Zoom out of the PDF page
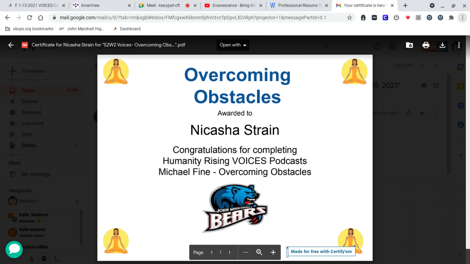 pos(246,252)
